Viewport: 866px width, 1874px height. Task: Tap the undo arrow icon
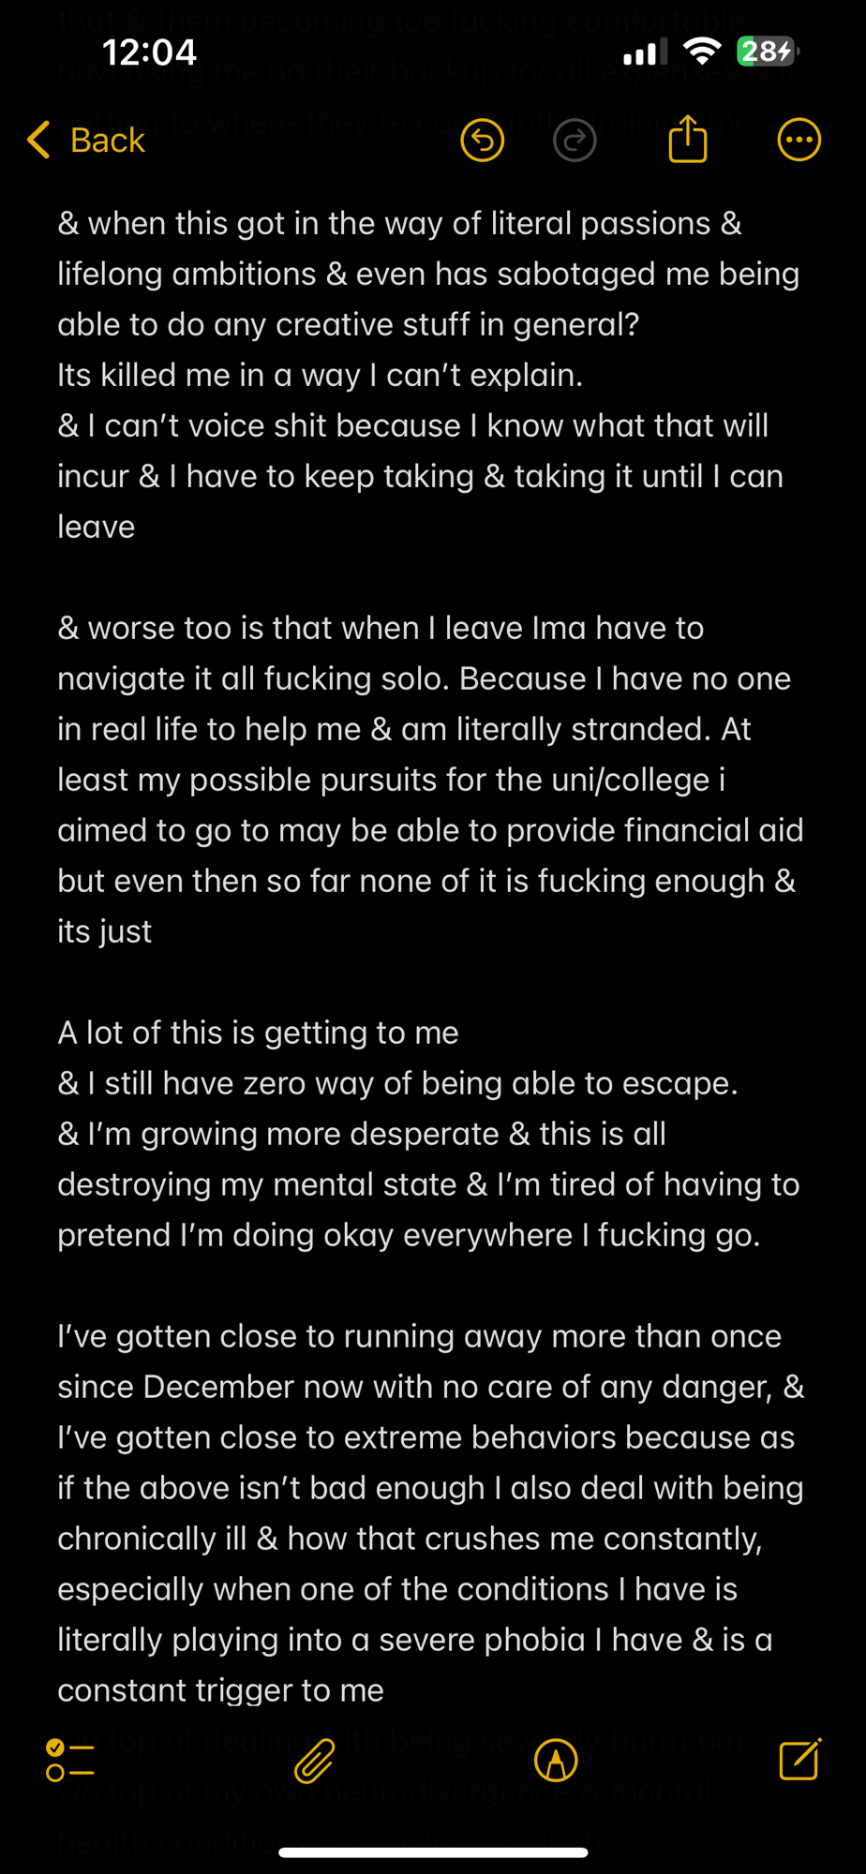point(483,141)
